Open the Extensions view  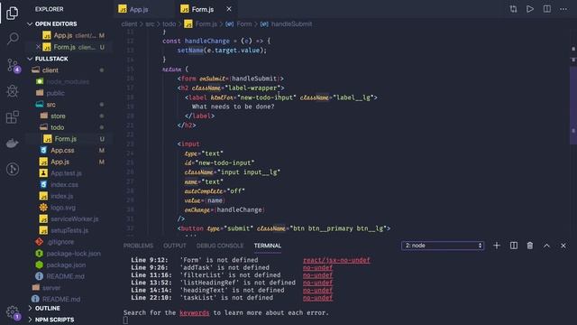point(13,117)
